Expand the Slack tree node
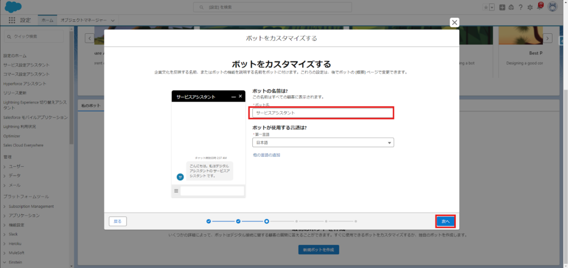 click(4, 234)
